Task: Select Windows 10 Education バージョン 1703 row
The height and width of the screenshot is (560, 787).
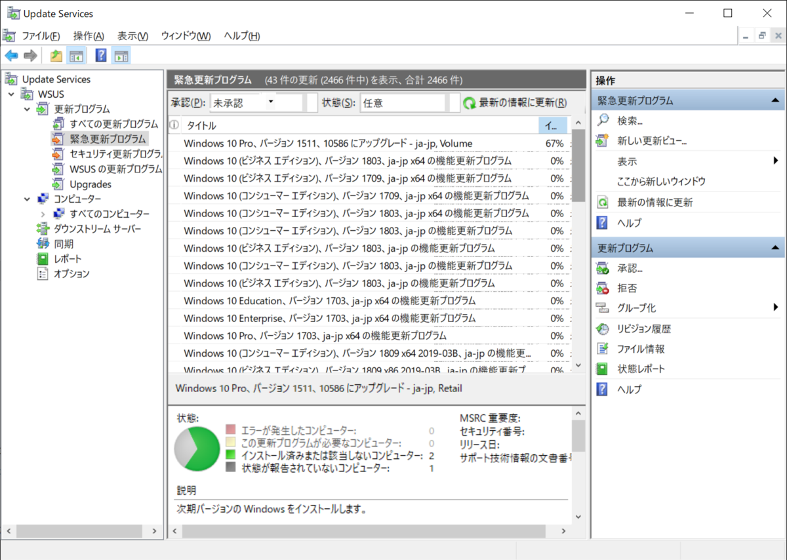Action: coord(370,301)
